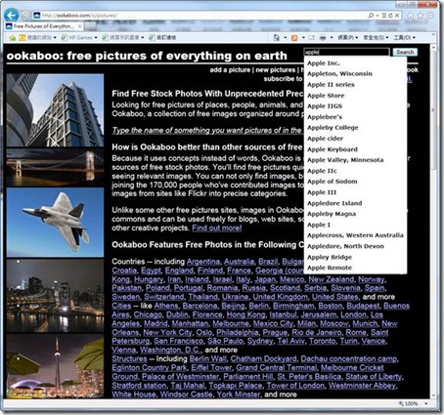This screenshot has width=444, height=415.
Task: Open the rightmost page-icon favorites bar link
Action: click(162, 38)
